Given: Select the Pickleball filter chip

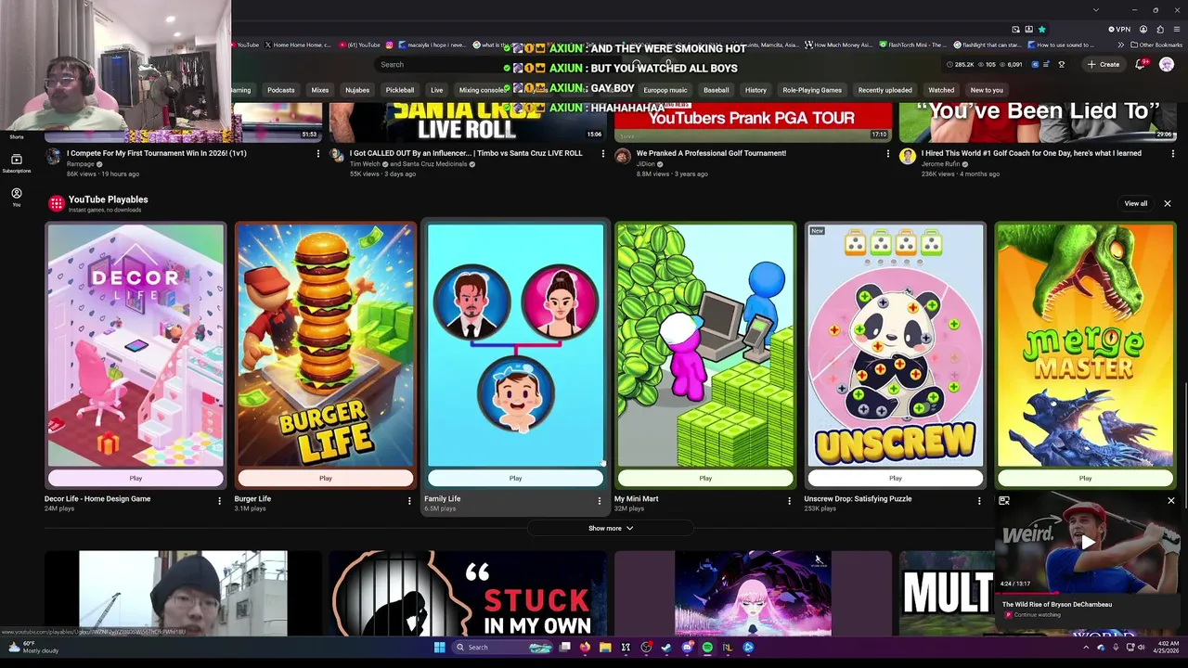Looking at the screenshot, I should 400,90.
